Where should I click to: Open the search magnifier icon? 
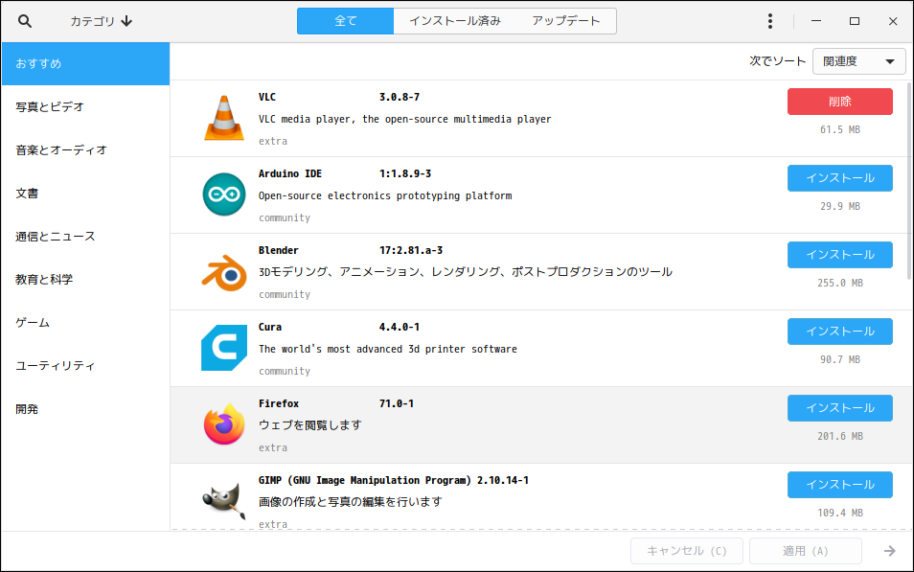[x=25, y=22]
